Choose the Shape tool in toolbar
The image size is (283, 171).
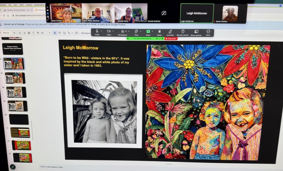coord(64,33)
